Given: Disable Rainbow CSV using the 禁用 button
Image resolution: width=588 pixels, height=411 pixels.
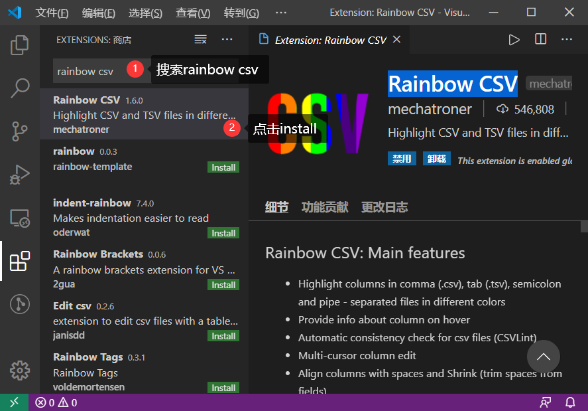Looking at the screenshot, I should (x=402, y=158).
